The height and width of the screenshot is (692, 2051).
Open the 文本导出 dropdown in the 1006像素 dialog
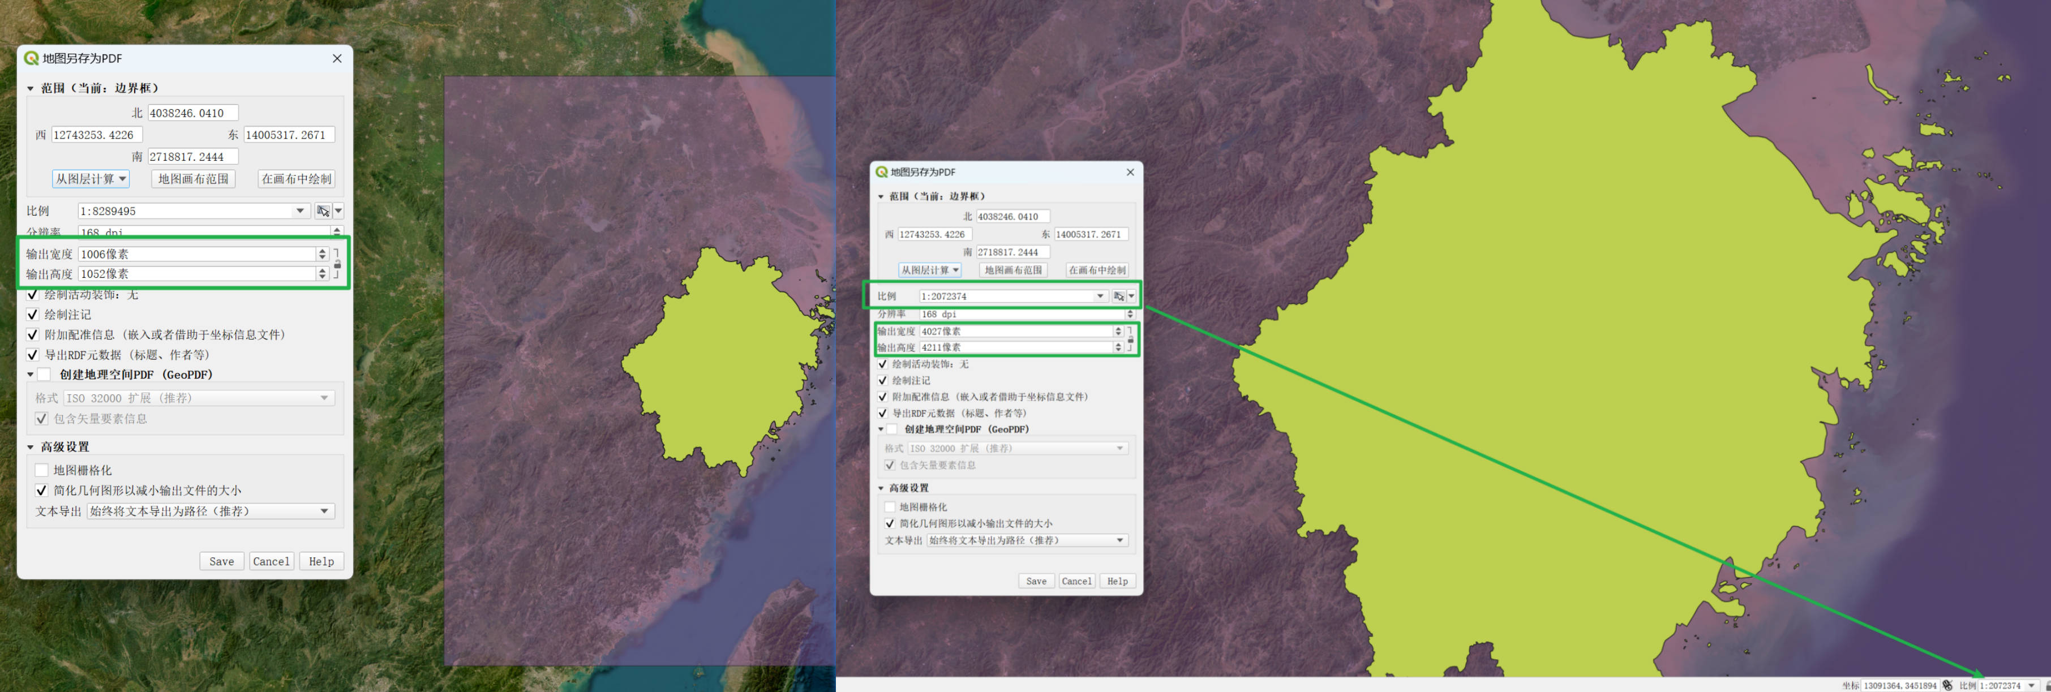210,512
